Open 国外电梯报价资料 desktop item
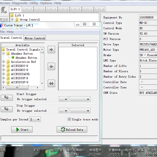The width and height of the screenshot is (157, 157). coord(76,152)
